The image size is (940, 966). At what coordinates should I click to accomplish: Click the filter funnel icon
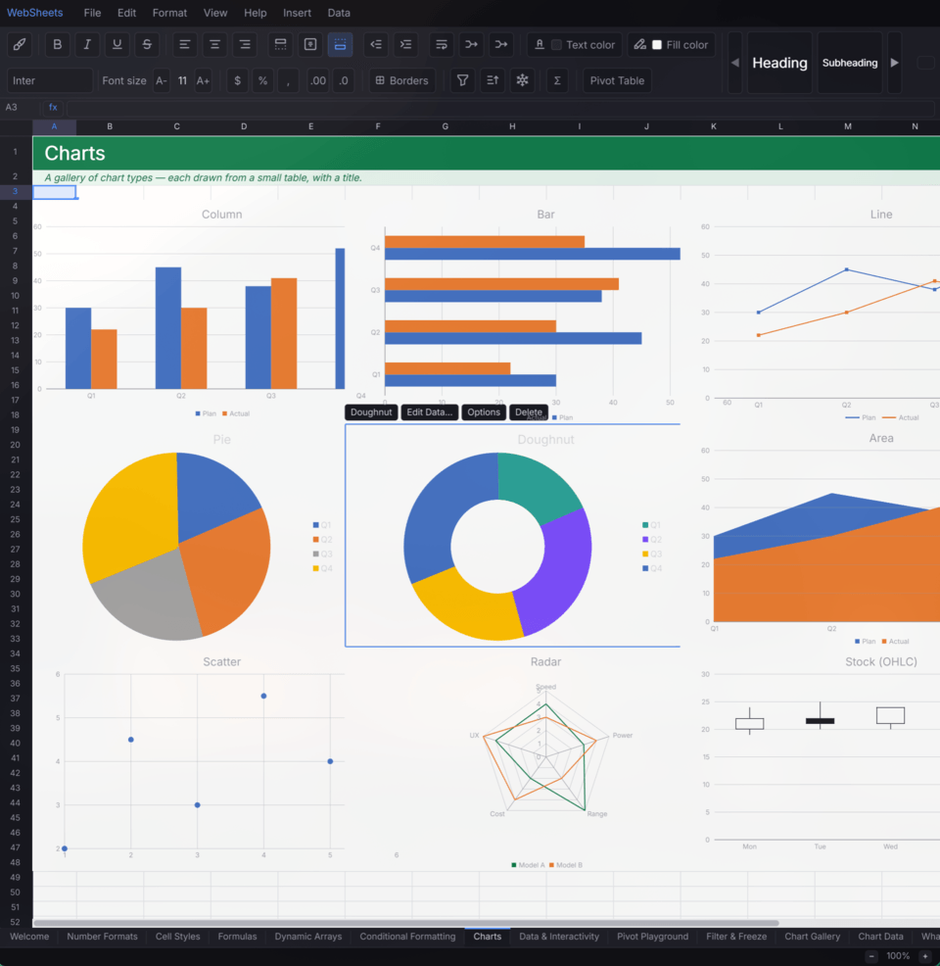click(463, 80)
